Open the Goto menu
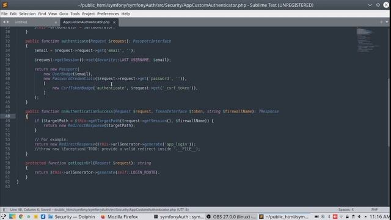The height and width of the screenshot is (220, 391). tap(64, 13)
